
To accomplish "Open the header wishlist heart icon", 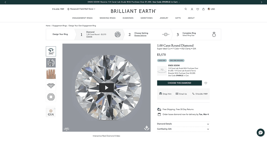I will tap(198, 9).
